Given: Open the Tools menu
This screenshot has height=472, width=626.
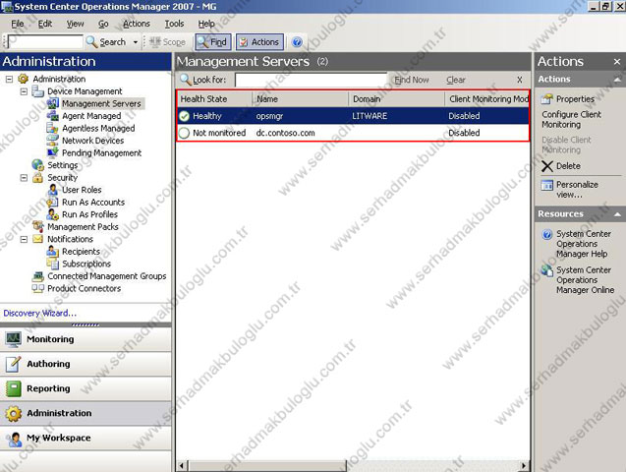Looking at the screenshot, I should coord(174,24).
